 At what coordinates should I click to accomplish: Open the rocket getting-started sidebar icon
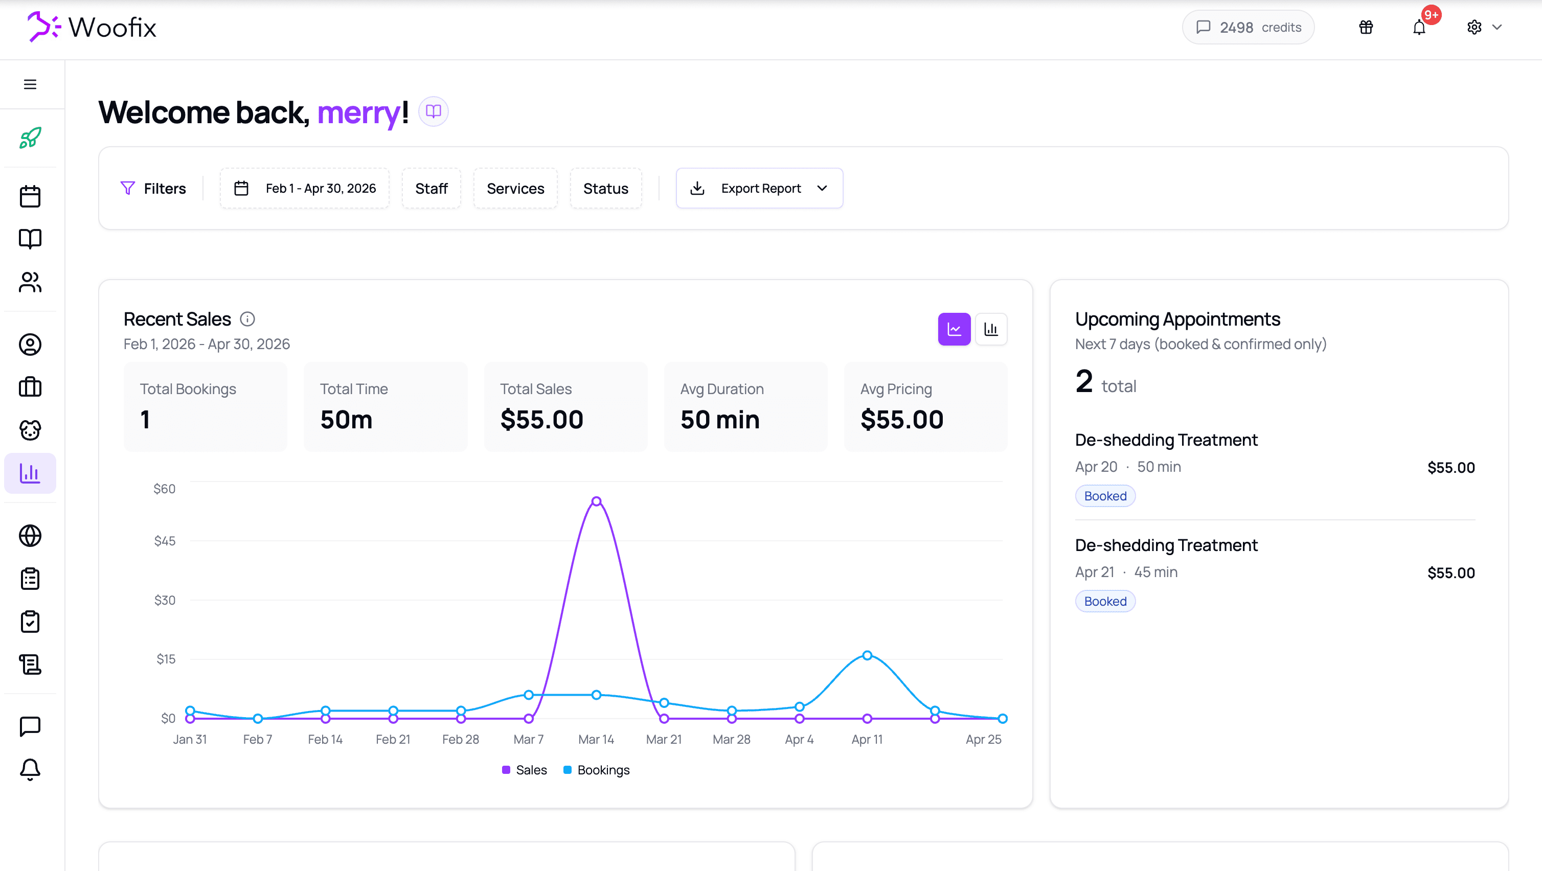click(x=30, y=137)
